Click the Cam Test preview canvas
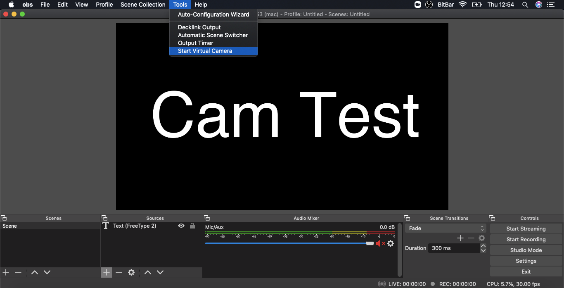 (282, 116)
